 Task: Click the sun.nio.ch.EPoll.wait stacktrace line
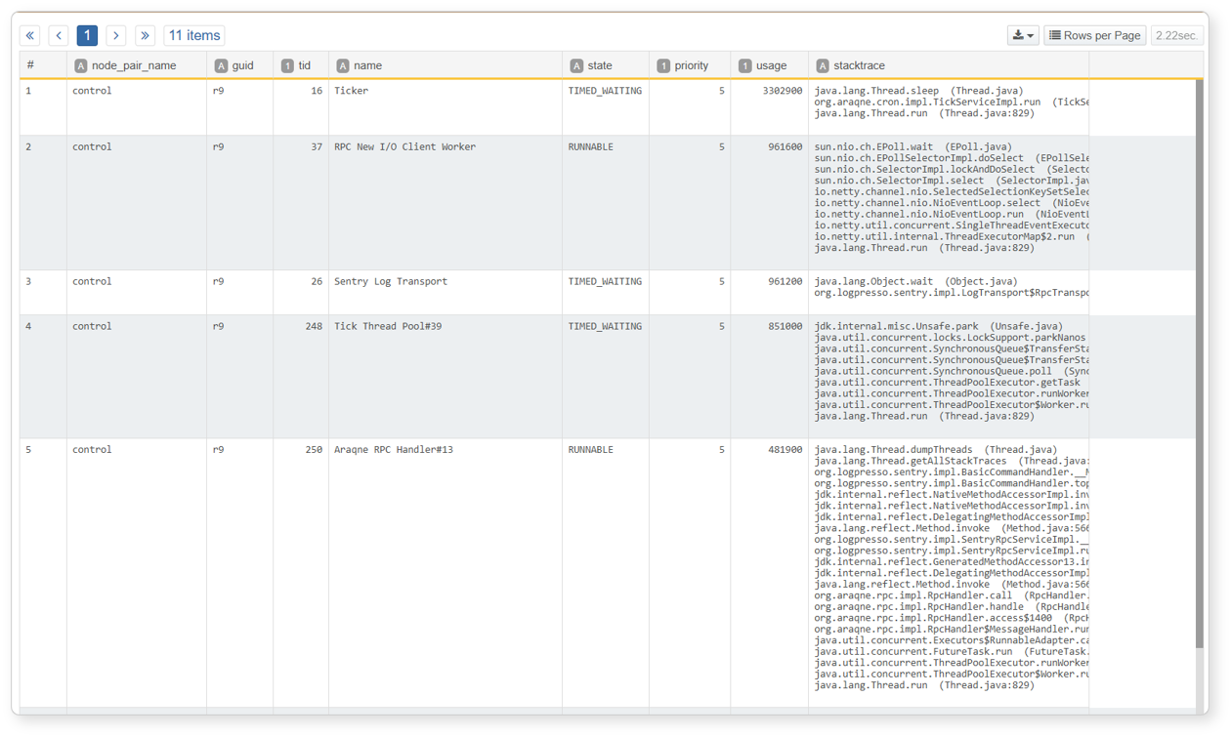(913, 147)
